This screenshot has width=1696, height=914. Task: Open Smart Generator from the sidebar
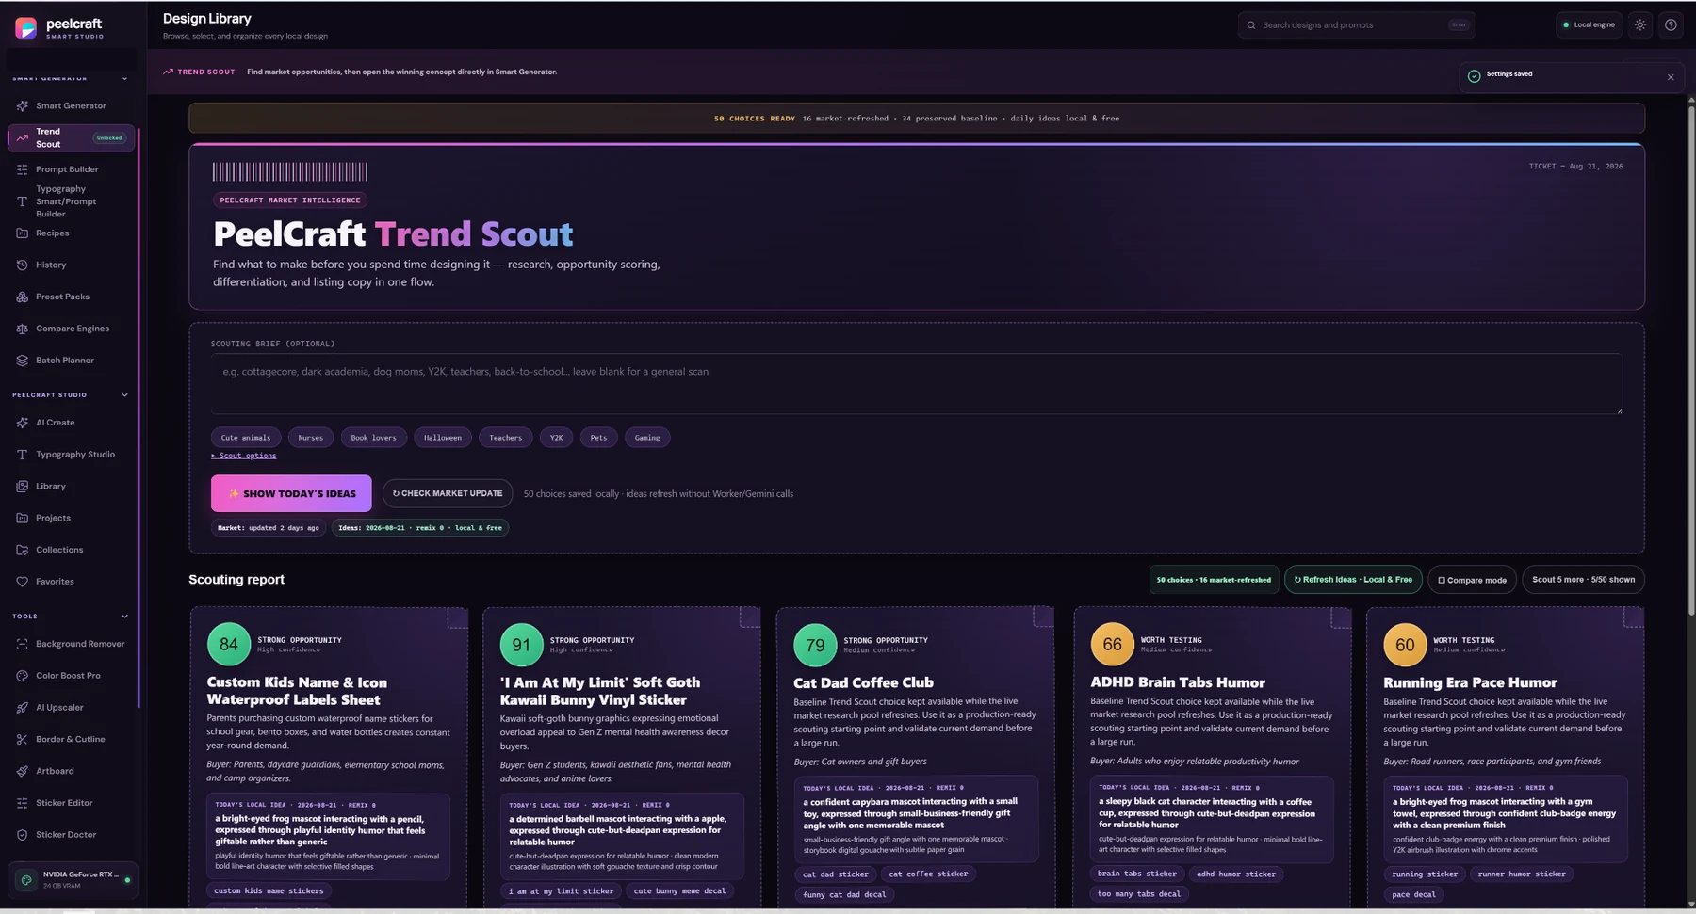(x=71, y=105)
